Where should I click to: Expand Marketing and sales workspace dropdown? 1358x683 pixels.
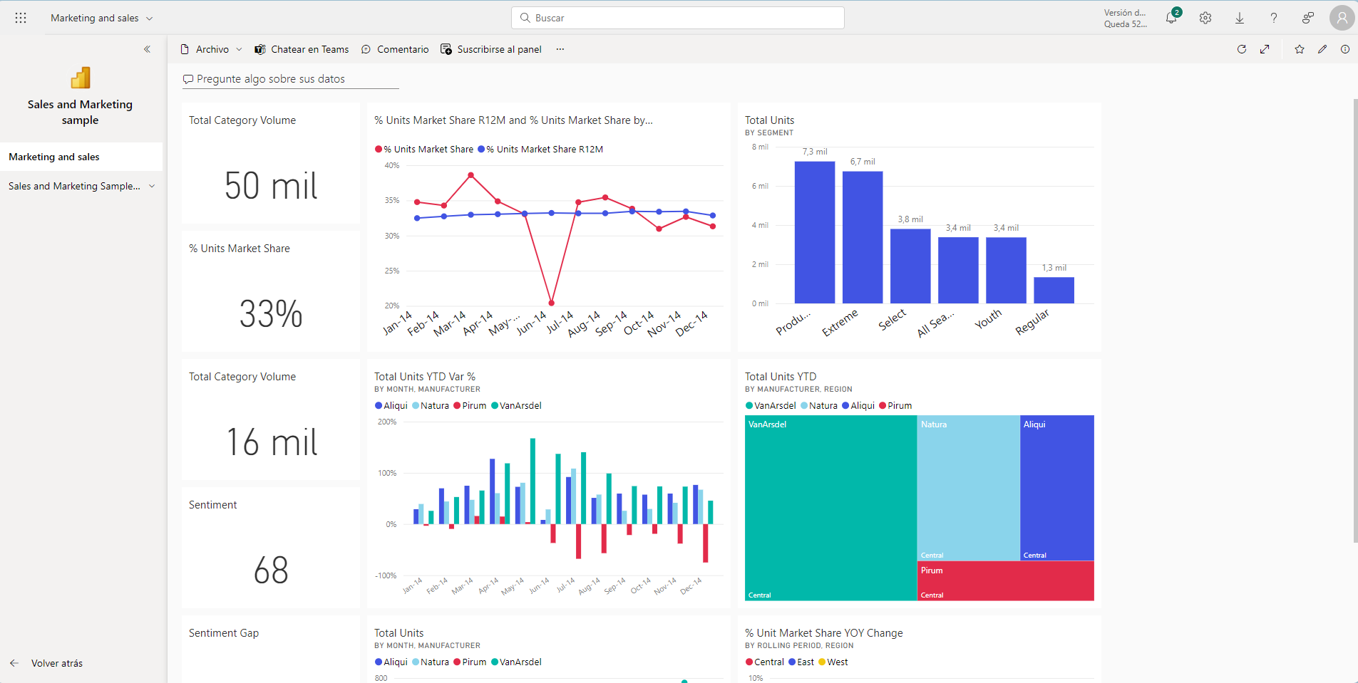pos(101,18)
